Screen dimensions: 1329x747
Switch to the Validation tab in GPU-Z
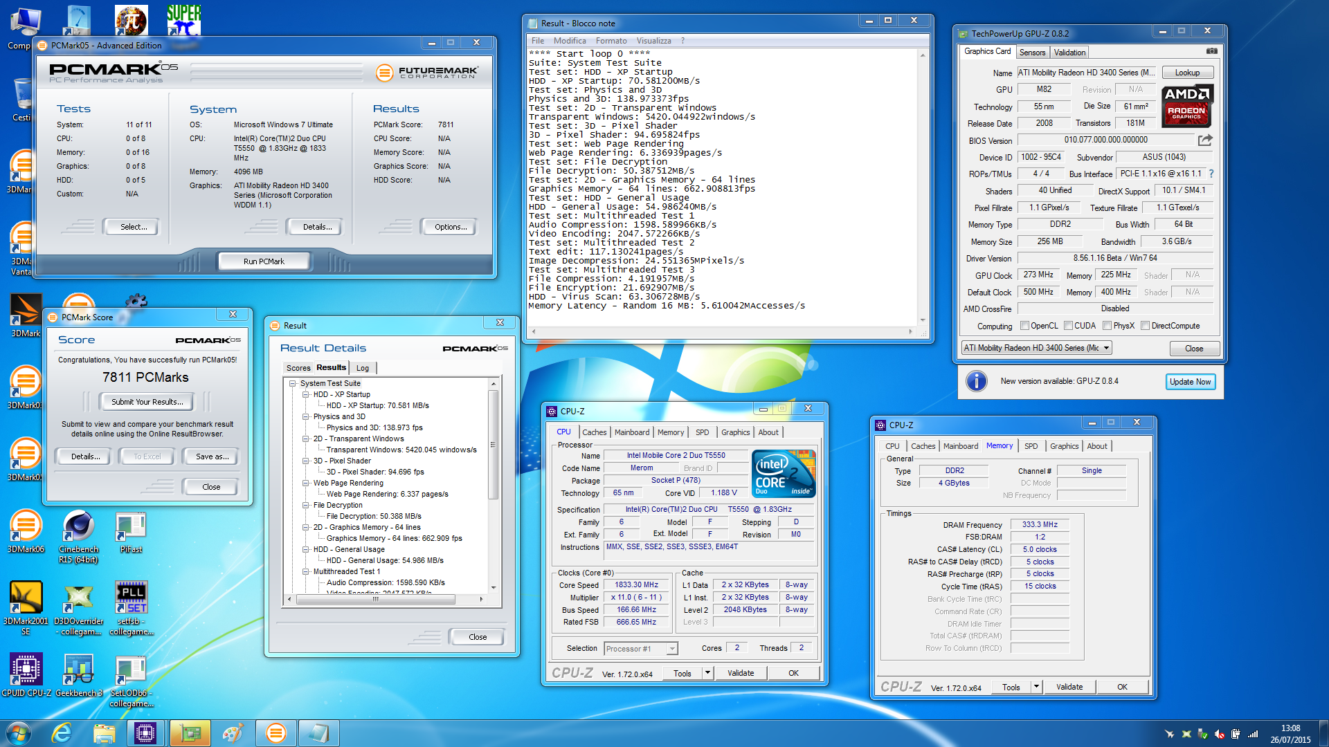1069,53
